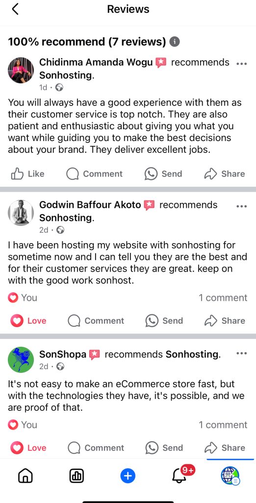Go back using the top-left arrow

click(15, 9)
